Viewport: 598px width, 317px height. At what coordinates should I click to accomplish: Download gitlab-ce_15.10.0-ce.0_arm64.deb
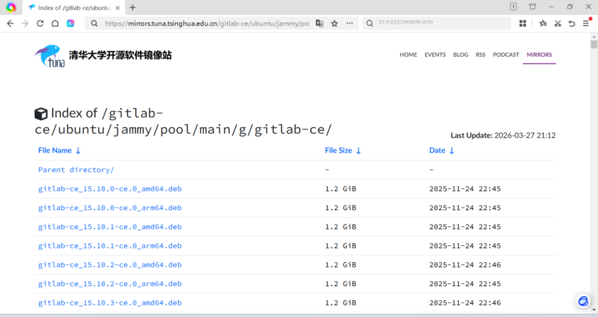pos(110,208)
